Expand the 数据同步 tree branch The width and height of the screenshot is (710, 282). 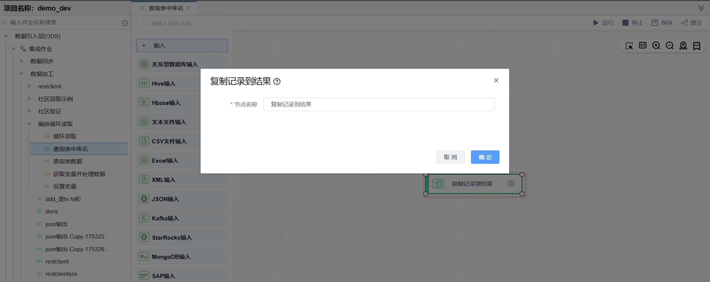[x=22, y=61]
